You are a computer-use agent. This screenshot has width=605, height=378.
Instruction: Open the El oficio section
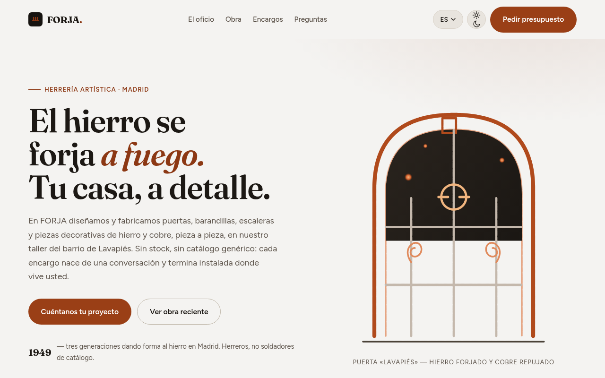pyautogui.click(x=201, y=19)
